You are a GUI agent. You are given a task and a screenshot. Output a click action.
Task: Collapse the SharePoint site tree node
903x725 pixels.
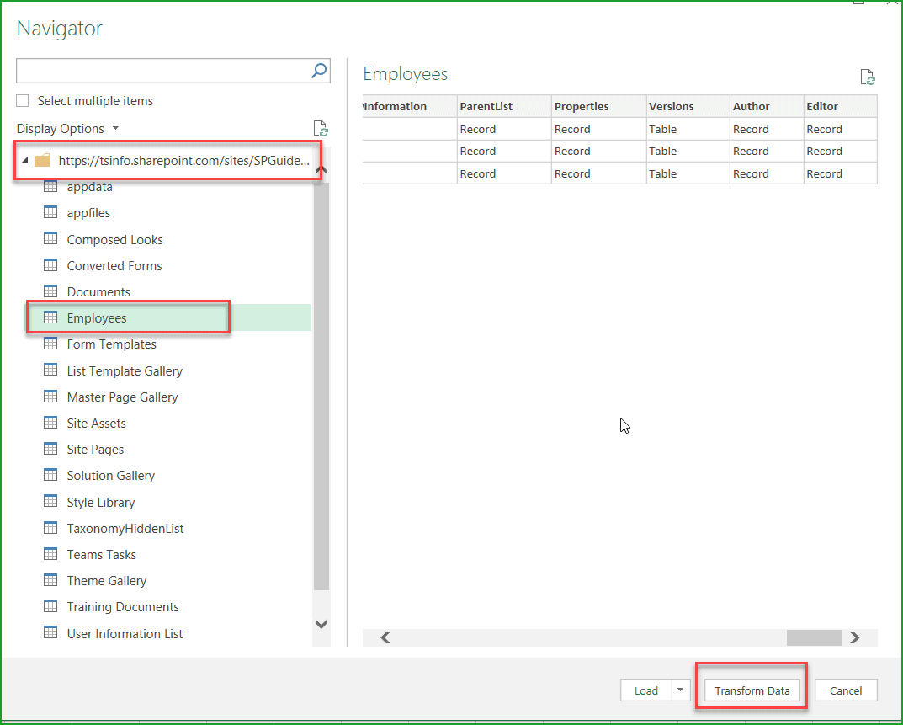point(24,160)
